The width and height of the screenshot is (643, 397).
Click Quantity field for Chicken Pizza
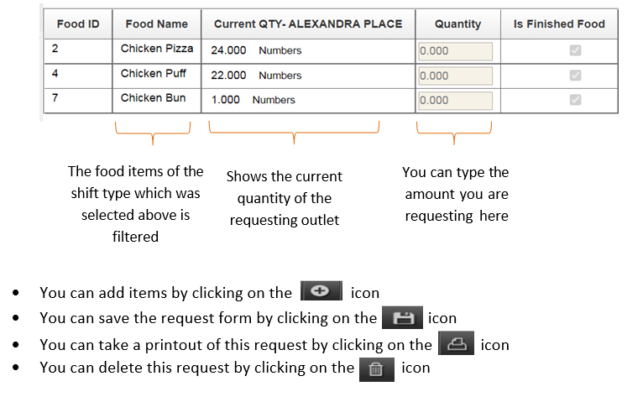[455, 50]
